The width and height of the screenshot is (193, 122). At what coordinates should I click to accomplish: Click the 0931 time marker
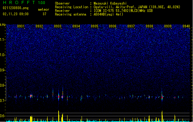pos(21,26)
